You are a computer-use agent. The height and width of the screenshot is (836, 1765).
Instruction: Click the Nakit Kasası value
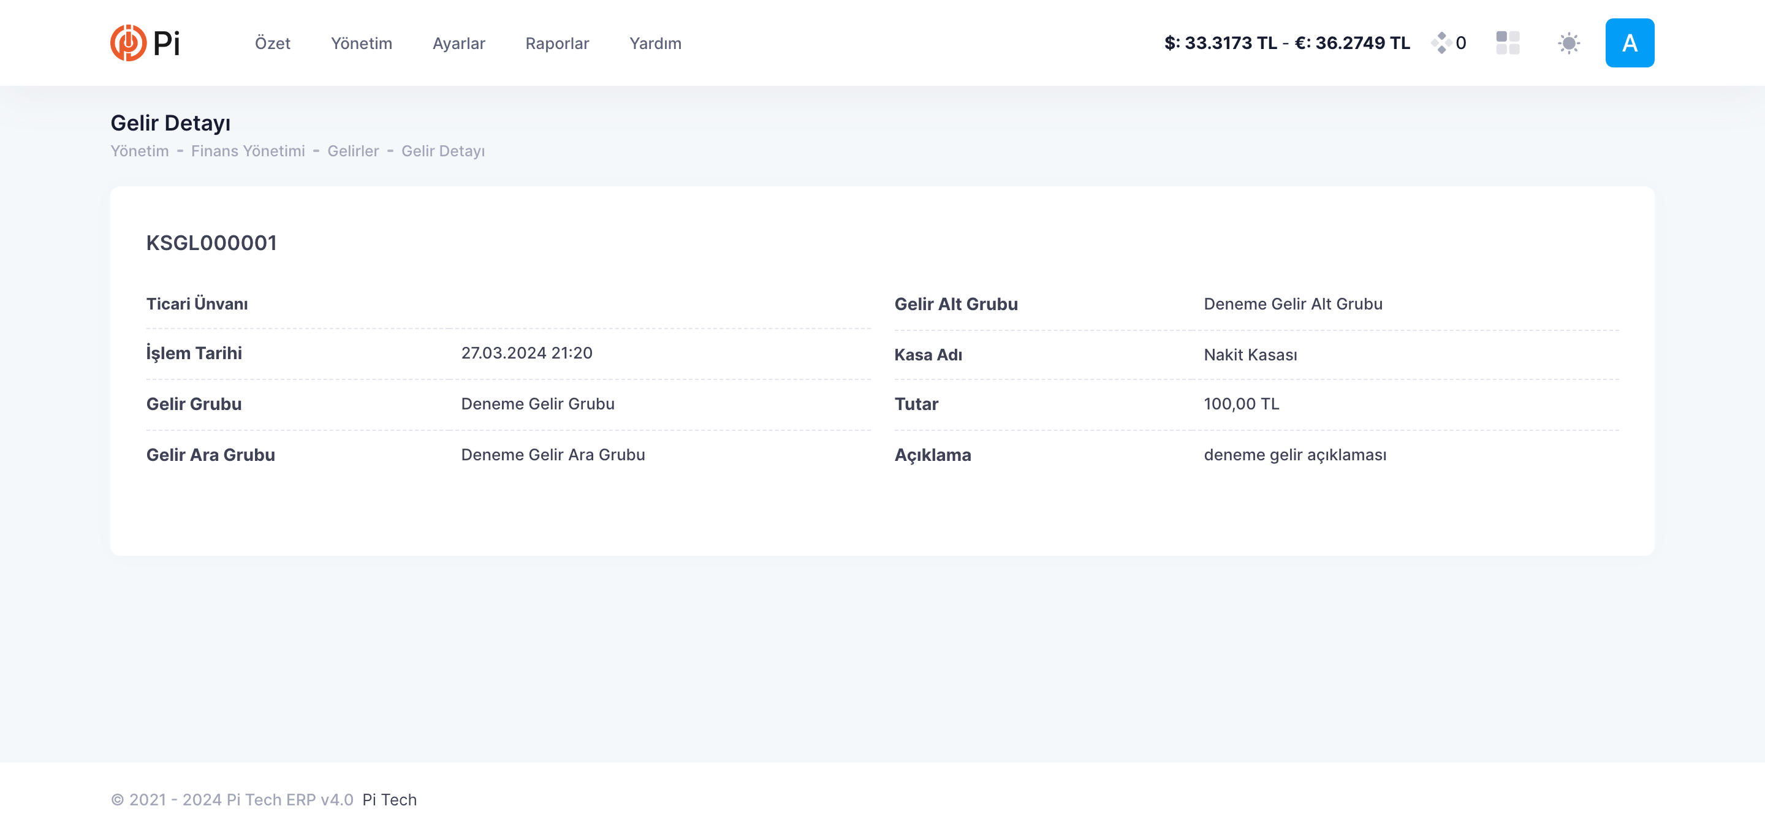(x=1250, y=354)
